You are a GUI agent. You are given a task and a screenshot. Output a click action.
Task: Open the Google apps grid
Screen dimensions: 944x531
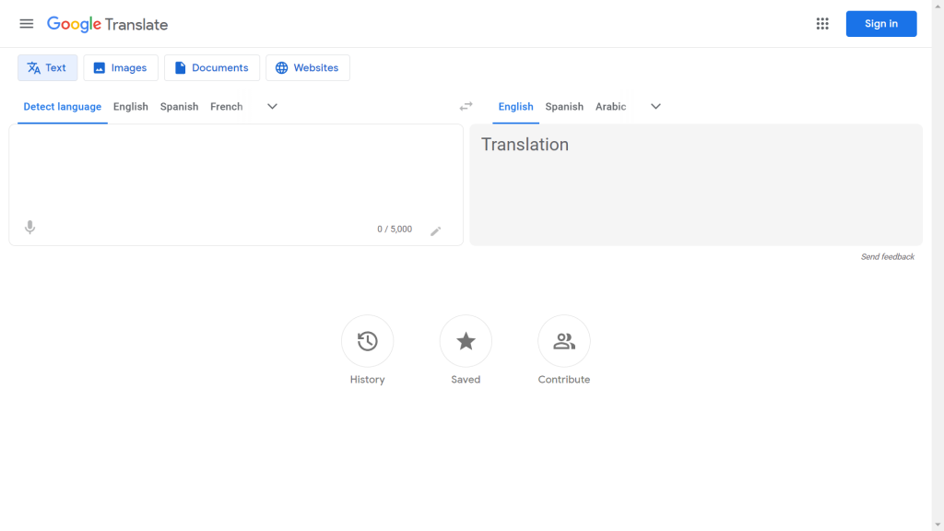point(822,24)
